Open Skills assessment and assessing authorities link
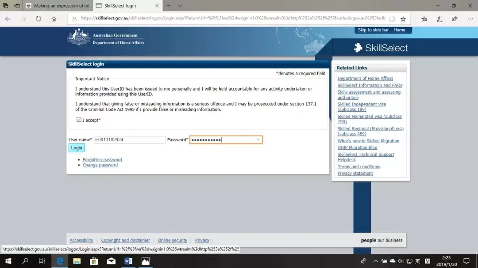The height and width of the screenshot is (268, 478). point(369,94)
